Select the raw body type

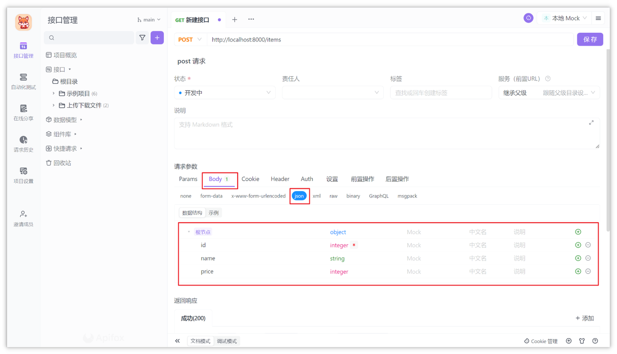click(334, 196)
